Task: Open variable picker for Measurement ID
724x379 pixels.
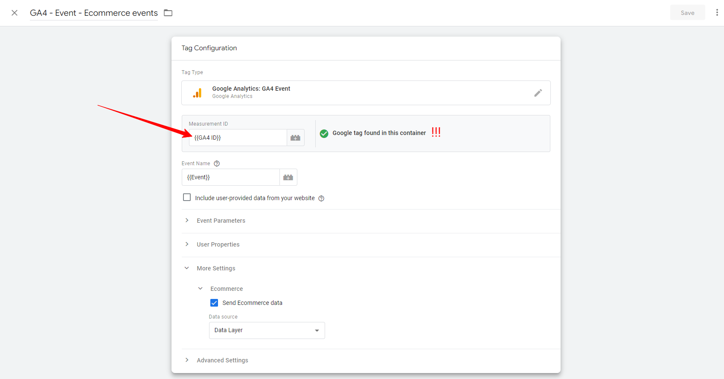Action: [x=295, y=138]
